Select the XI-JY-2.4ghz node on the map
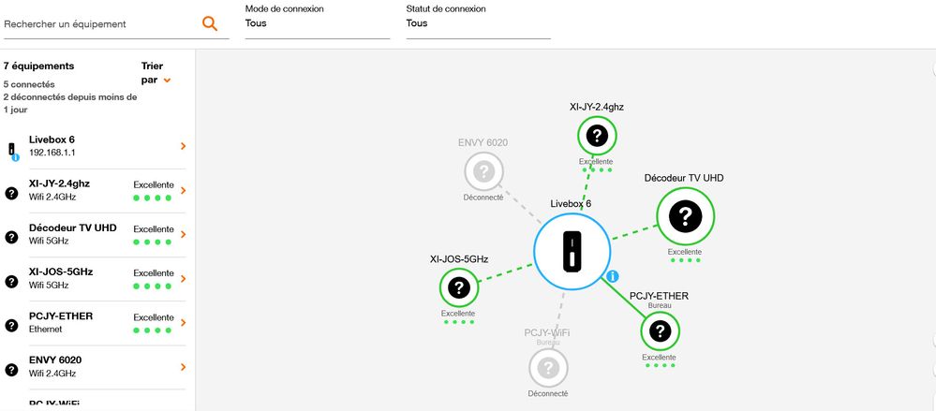This screenshot has height=411, width=936. click(596, 137)
